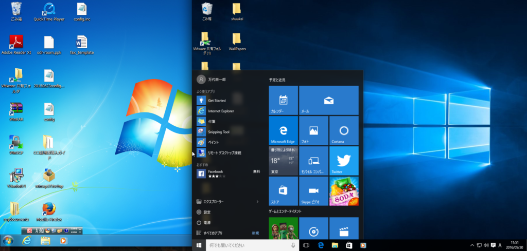Open volume control speaker icon
This screenshot has width=527, height=251.
(486, 245)
